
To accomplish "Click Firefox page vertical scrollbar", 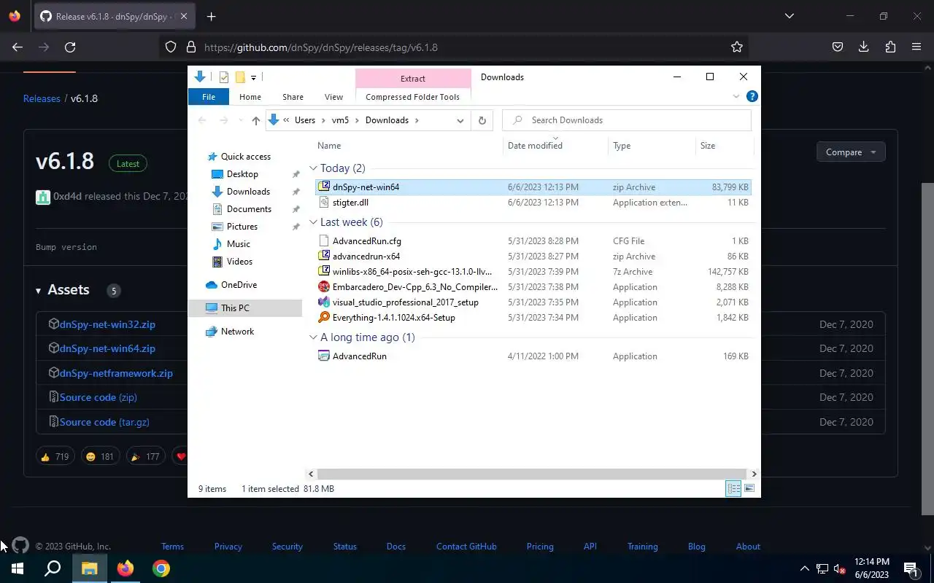I will pyautogui.click(x=927, y=349).
